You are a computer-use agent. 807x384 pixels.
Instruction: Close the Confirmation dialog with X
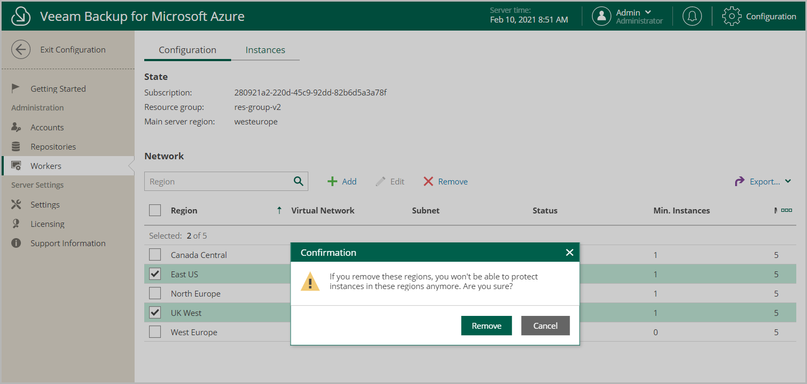point(569,252)
